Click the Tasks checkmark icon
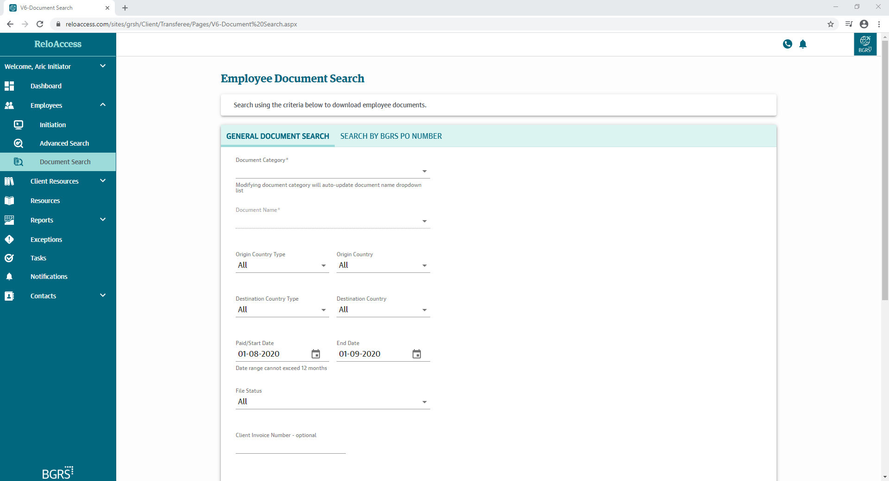 point(9,258)
